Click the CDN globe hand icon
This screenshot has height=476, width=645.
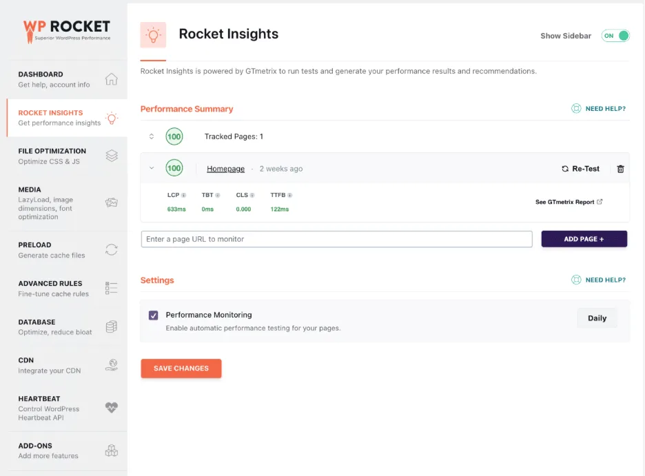pyautogui.click(x=112, y=365)
